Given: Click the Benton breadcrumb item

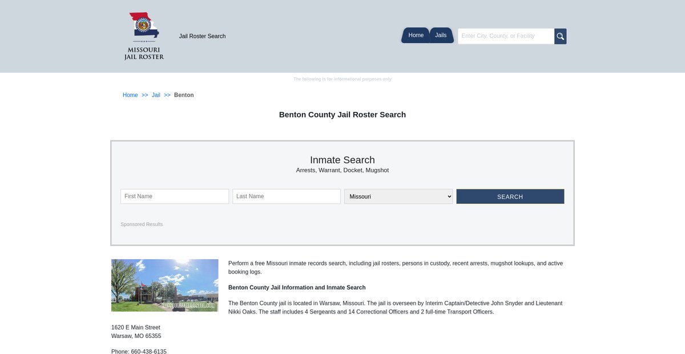Looking at the screenshot, I should click(184, 95).
